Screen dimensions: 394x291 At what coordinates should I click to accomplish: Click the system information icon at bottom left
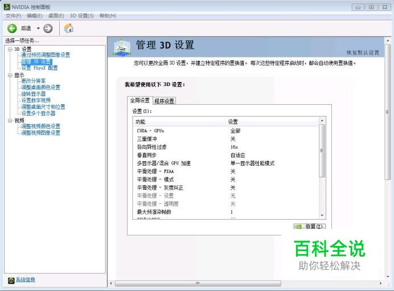pos(11,280)
